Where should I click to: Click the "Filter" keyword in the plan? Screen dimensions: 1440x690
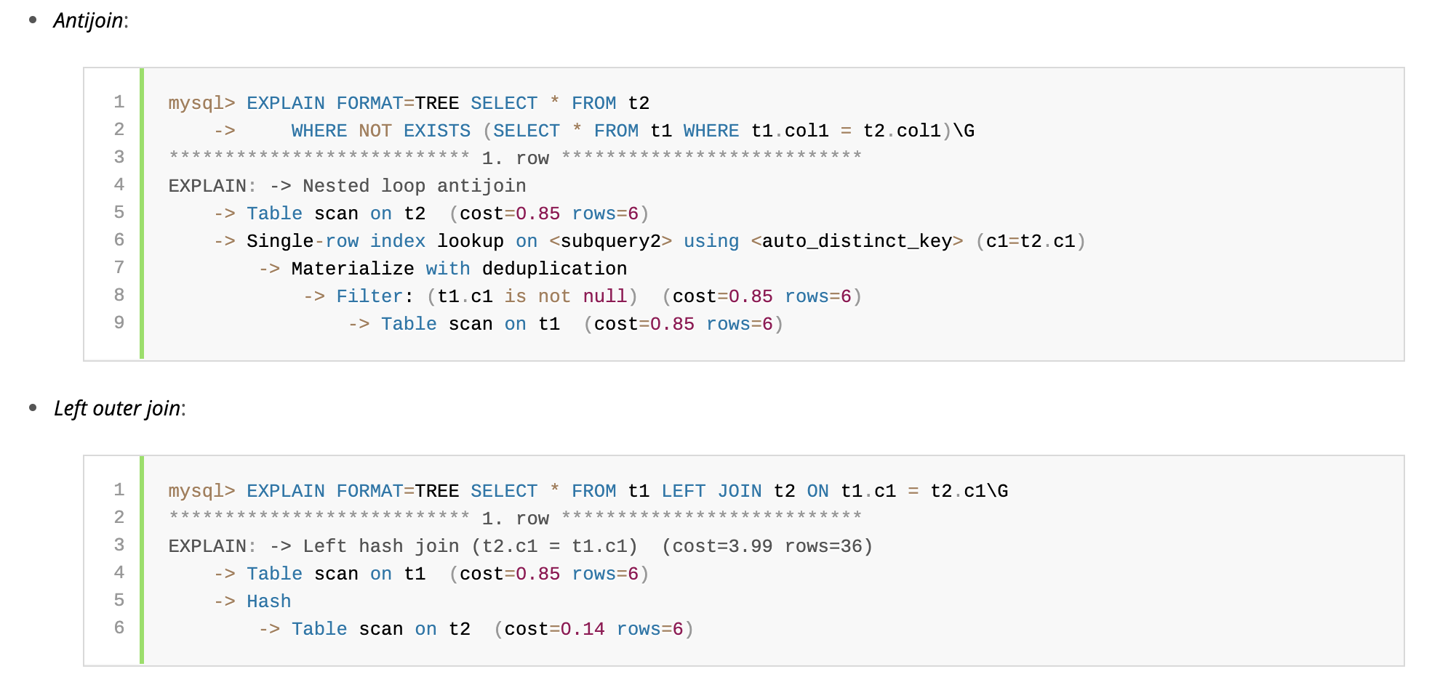(369, 296)
